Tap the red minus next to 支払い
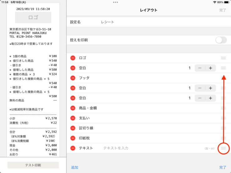 pyautogui.click(x=73, y=118)
